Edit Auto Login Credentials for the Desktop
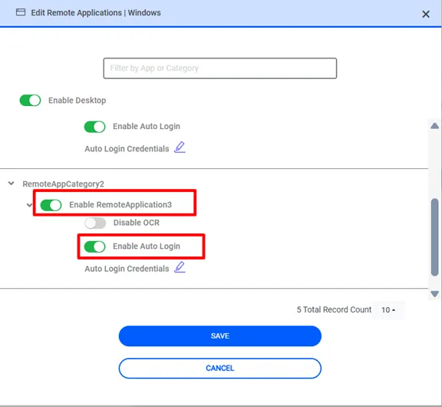This screenshot has width=442, height=407. [x=180, y=147]
